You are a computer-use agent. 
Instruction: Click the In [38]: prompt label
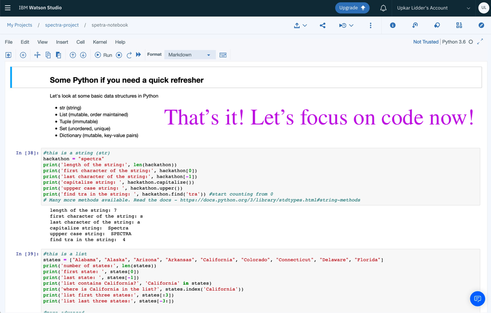[x=27, y=153]
